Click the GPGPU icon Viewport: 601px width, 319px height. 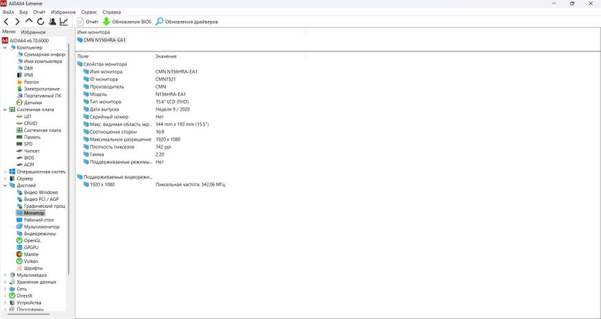coord(20,247)
